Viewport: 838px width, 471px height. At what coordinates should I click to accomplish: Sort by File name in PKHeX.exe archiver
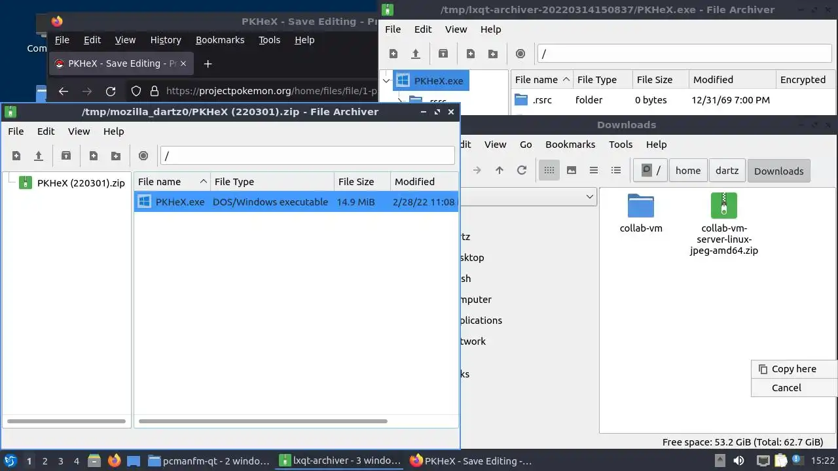coord(542,80)
